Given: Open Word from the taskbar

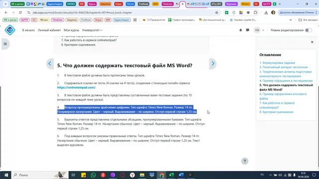Looking at the screenshot, I should click(181, 175).
